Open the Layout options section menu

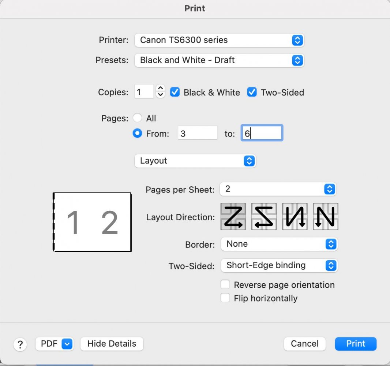pyautogui.click(x=195, y=161)
